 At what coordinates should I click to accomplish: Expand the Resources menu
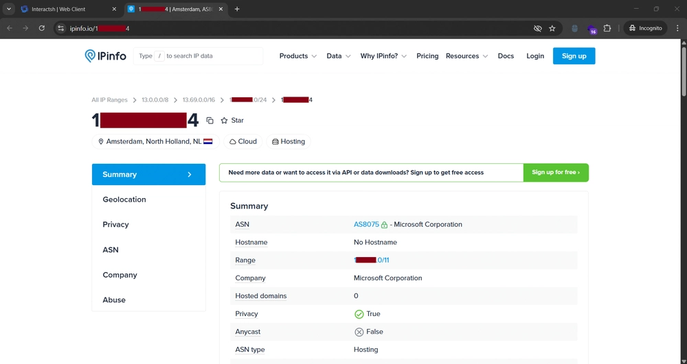pyautogui.click(x=466, y=56)
